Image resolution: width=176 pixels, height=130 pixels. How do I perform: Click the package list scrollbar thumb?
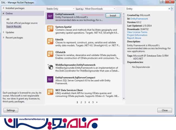(x=124, y=40)
